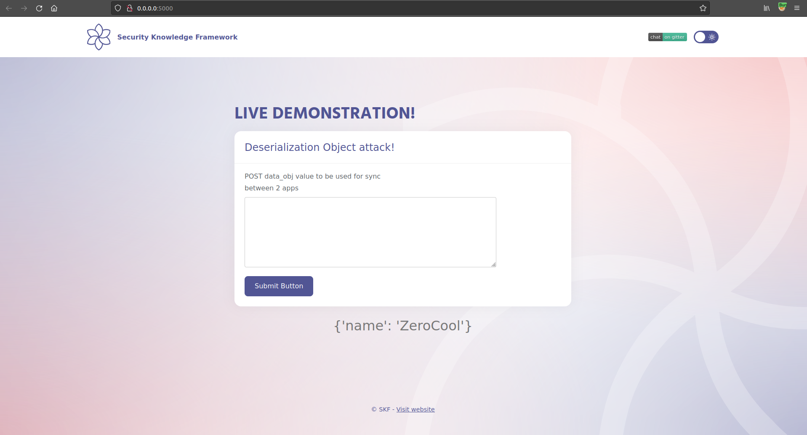Image resolution: width=807 pixels, height=435 pixels.
Task: Open the Burp extension icon
Action: 782,7
